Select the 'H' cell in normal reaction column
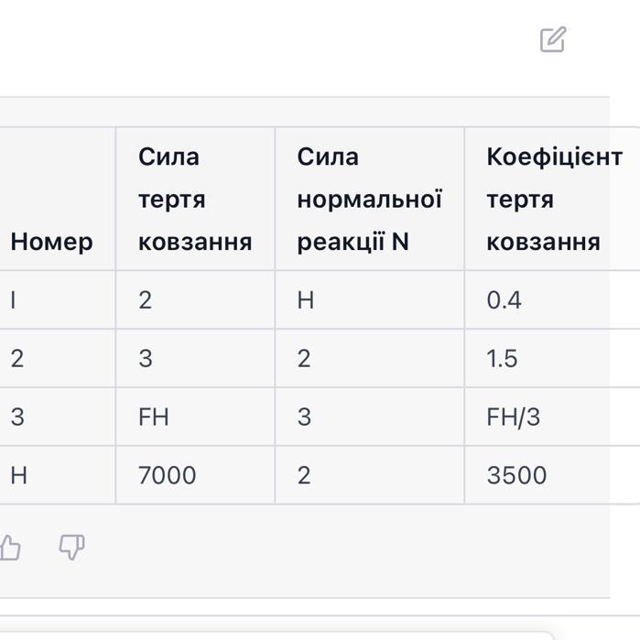The height and width of the screenshot is (640, 640). coord(370,299)
